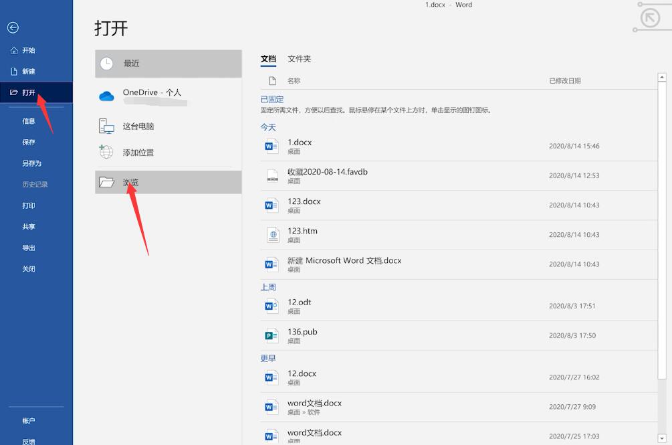Open 帐户 in the sidebar

click(x=29, y=421)
